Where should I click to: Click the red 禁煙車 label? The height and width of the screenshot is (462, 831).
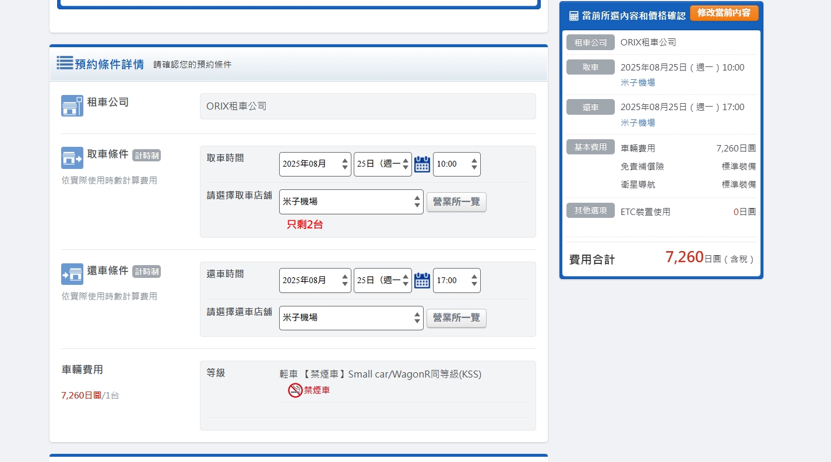(317, 390)
